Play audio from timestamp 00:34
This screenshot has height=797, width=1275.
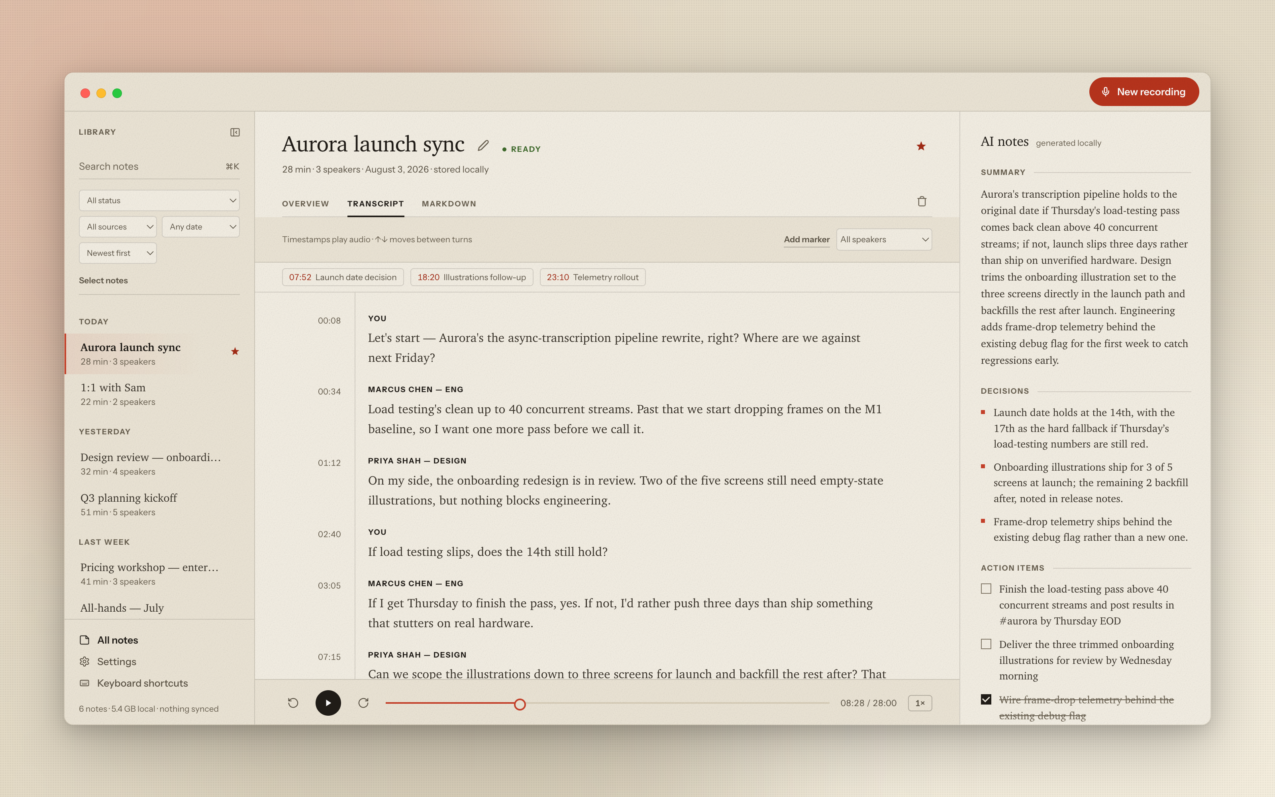(329, 392)
